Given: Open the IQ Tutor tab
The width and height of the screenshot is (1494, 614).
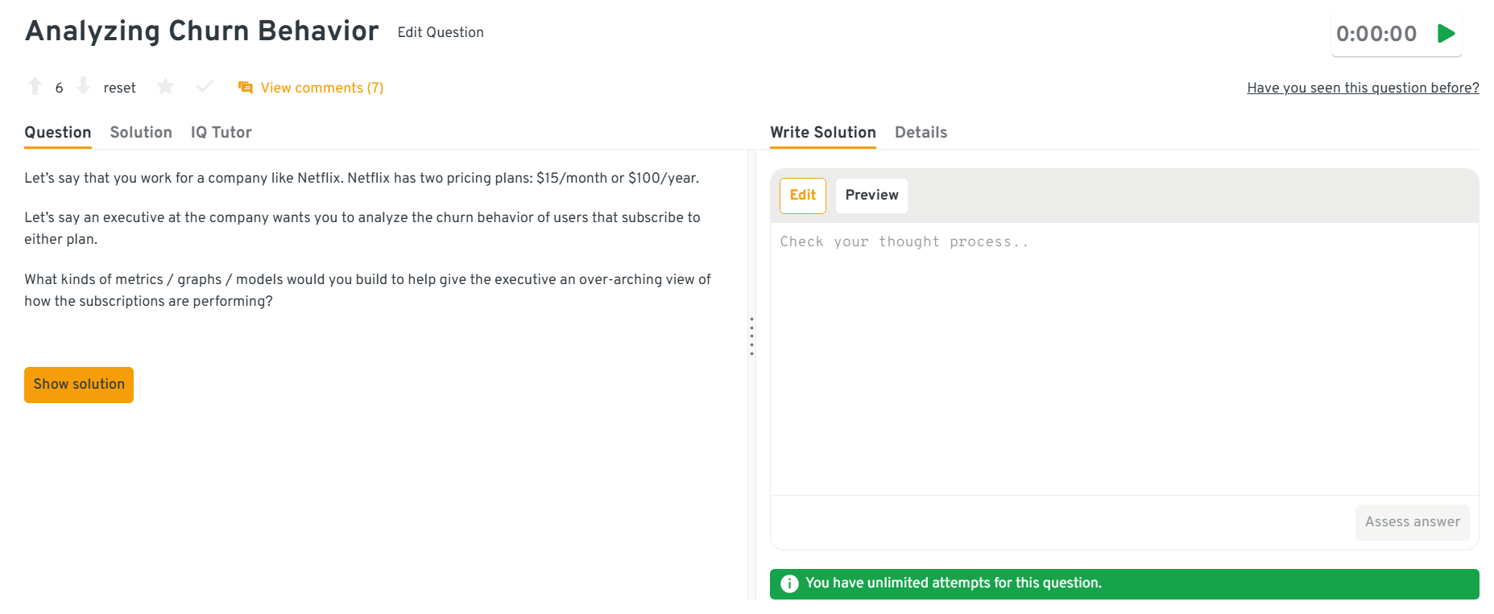Looking at the screenshot, I should (x=221, y=133).
